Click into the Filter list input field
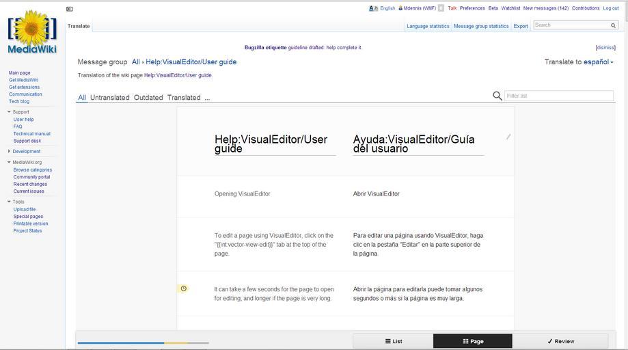This screenshot has width=628, height=350. pyautogui.click(x=558, y=96)
